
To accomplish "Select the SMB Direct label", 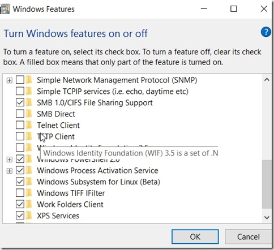I will (56, 114).
